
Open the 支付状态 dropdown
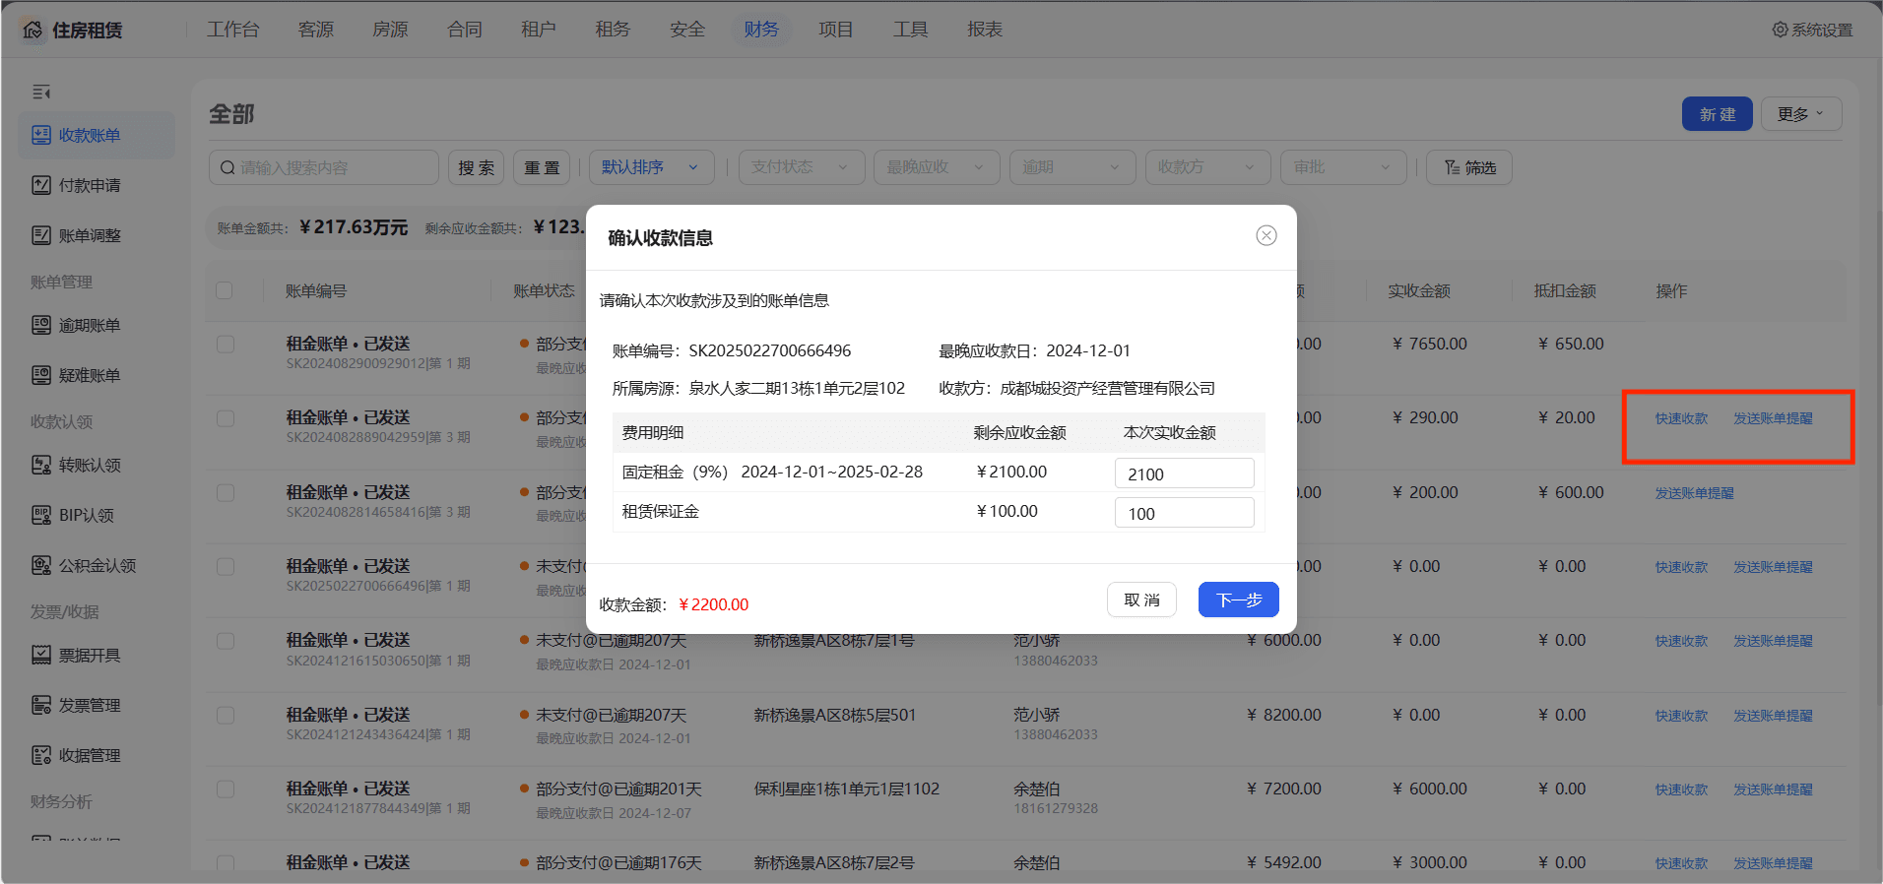coord(802,167)
